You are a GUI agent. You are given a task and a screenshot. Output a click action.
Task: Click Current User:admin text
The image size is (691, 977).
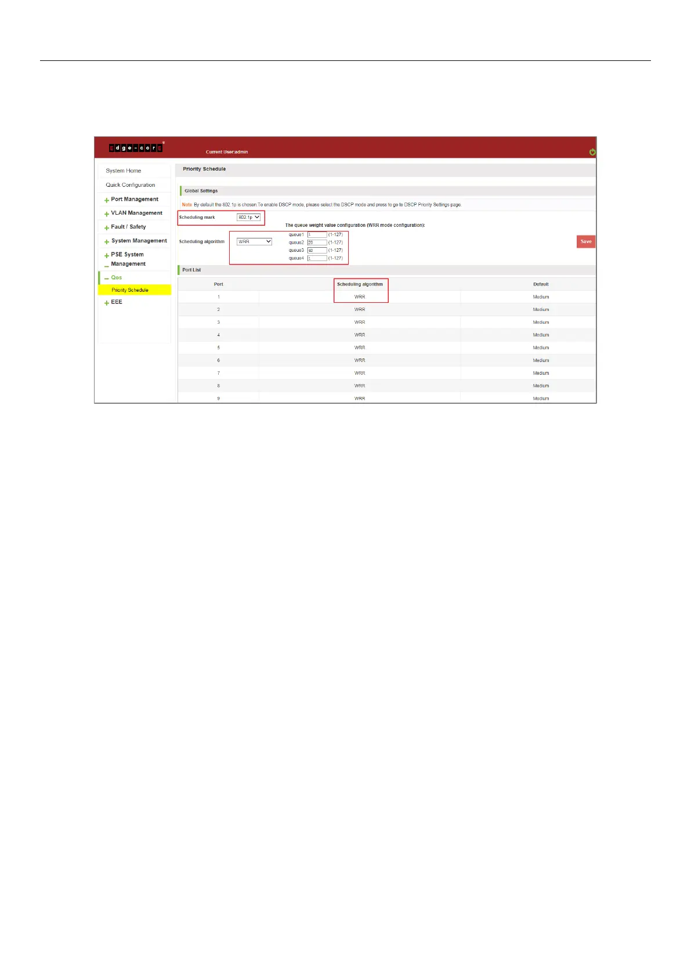[227, 152]
